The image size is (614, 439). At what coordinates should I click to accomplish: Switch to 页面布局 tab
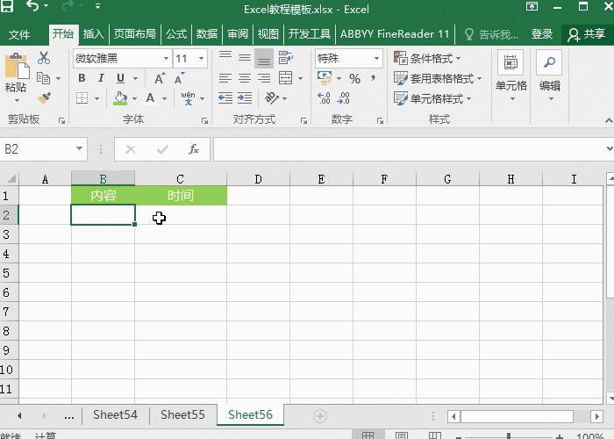click(x=135, y=34)
